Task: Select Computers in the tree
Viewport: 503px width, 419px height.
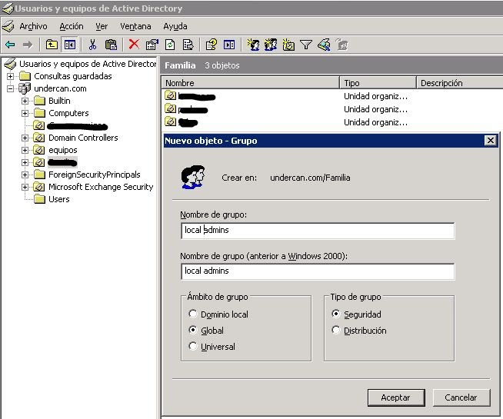Action: click(68, 113)
